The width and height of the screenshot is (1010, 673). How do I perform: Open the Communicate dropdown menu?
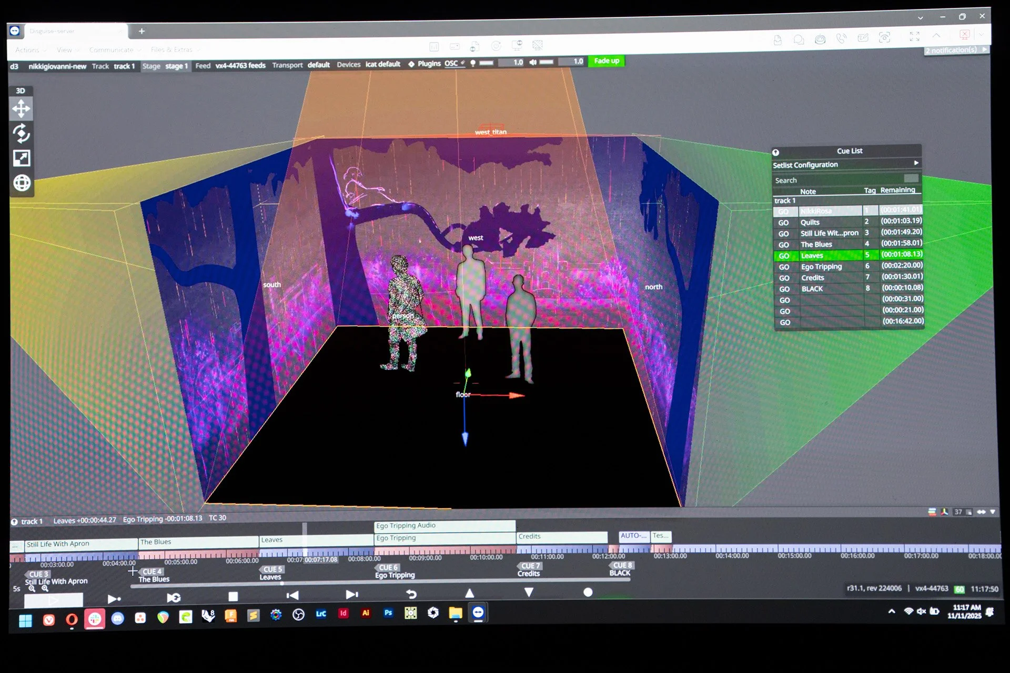point(115,50)
